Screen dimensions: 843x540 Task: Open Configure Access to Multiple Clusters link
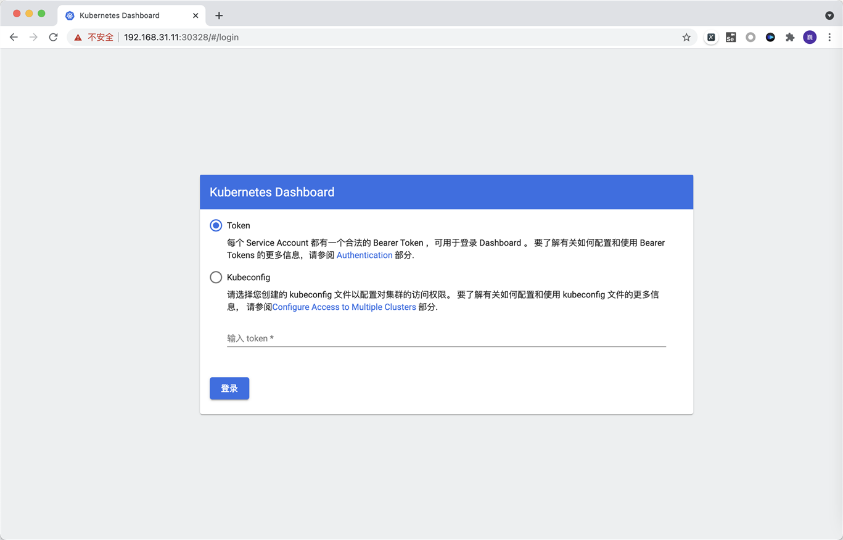coord(344,307)
